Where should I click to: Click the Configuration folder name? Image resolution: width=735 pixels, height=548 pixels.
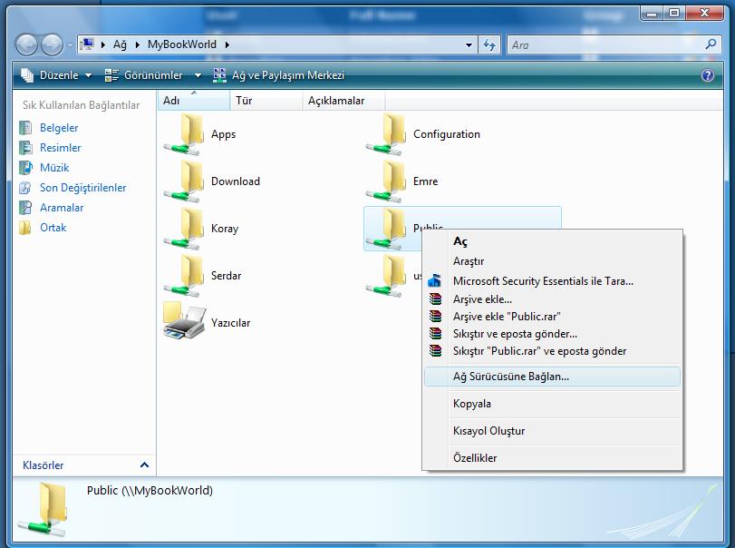pos(447,134)
